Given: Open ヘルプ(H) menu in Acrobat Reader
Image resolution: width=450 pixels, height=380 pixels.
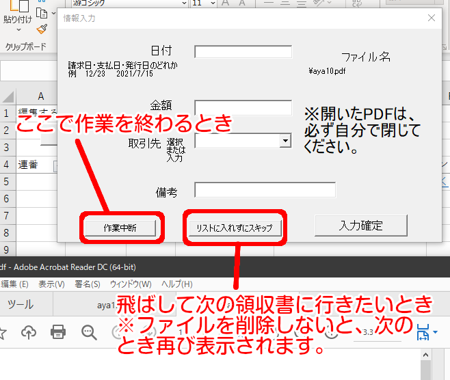Looking at the screenshot, I should [177, 284].
